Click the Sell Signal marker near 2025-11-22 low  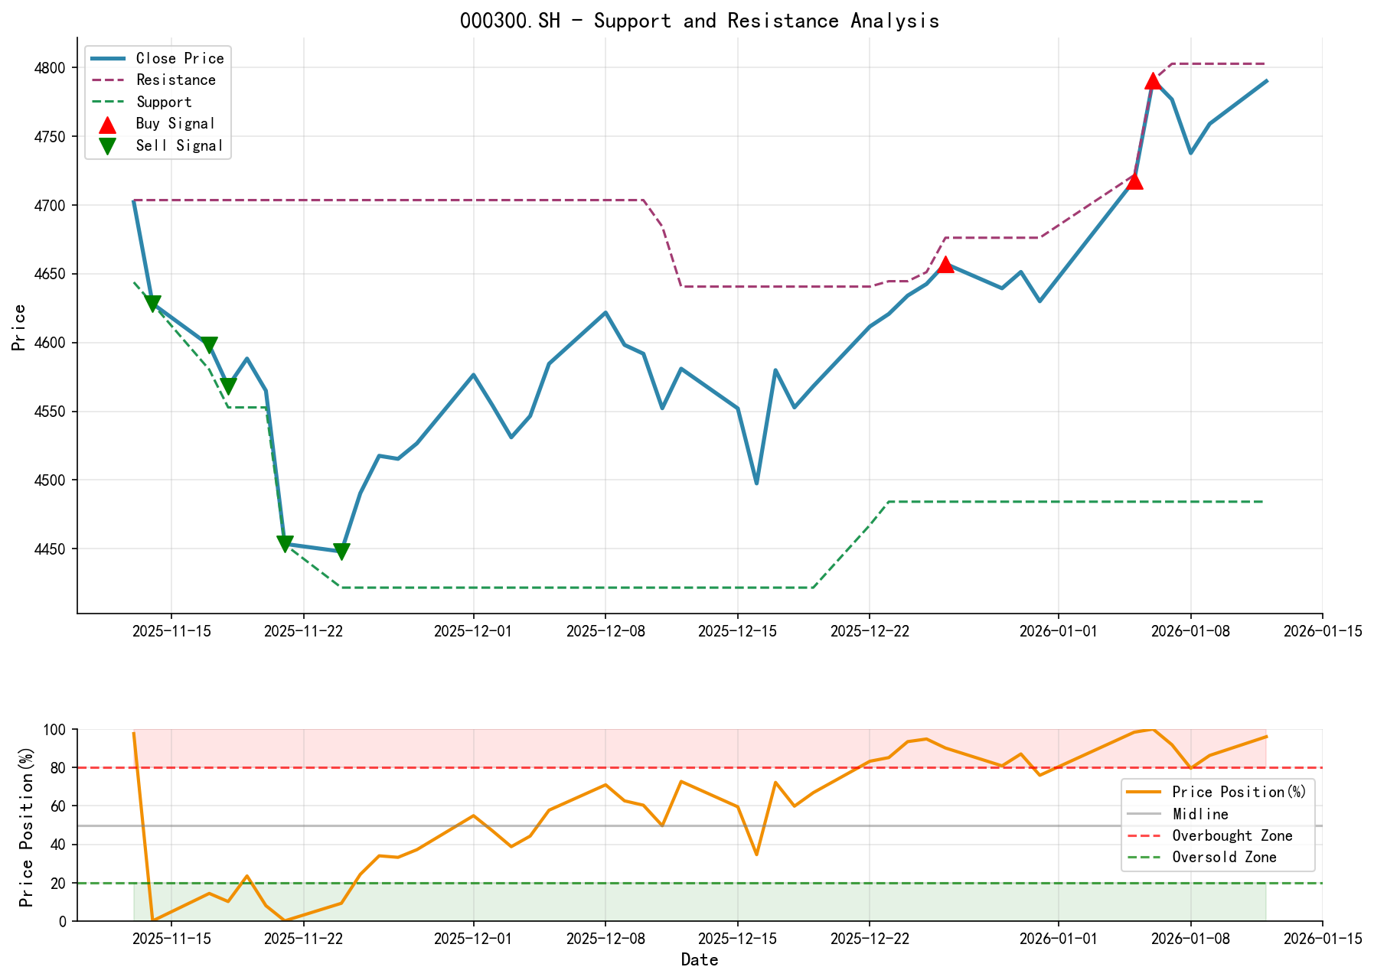pyautogui.click(x=284, y=544)
